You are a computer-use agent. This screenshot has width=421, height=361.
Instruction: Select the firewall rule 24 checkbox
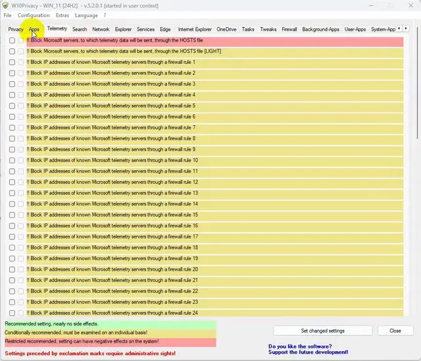[12, 313]
